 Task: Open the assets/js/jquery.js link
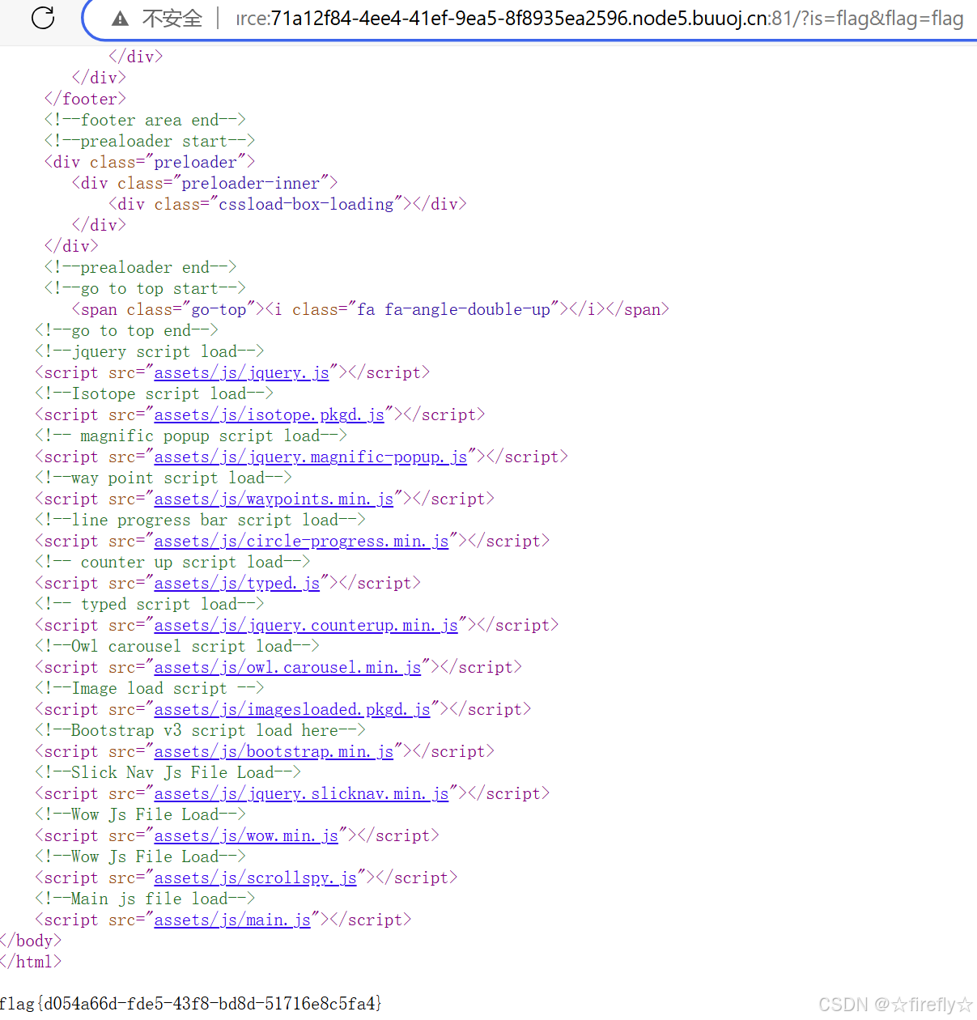click(241, 372)
